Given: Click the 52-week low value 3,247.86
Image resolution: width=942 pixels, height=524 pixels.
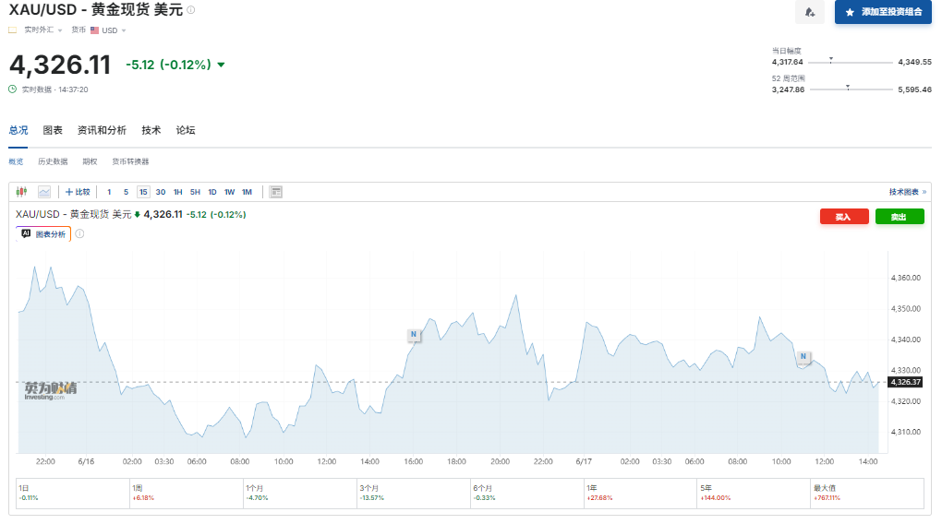Looking at the screenshot, I should pyautogui.click(x=788, y=89).
